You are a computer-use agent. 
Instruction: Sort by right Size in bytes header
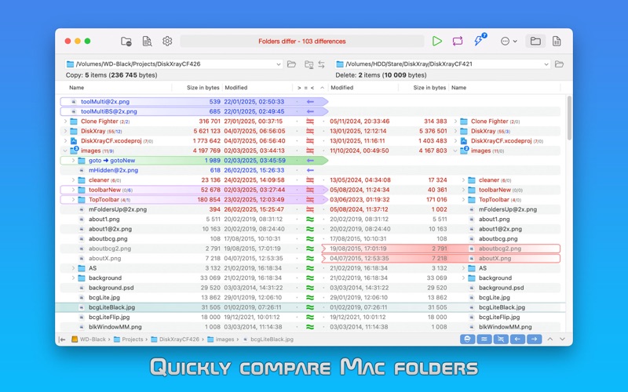(429, 88)
